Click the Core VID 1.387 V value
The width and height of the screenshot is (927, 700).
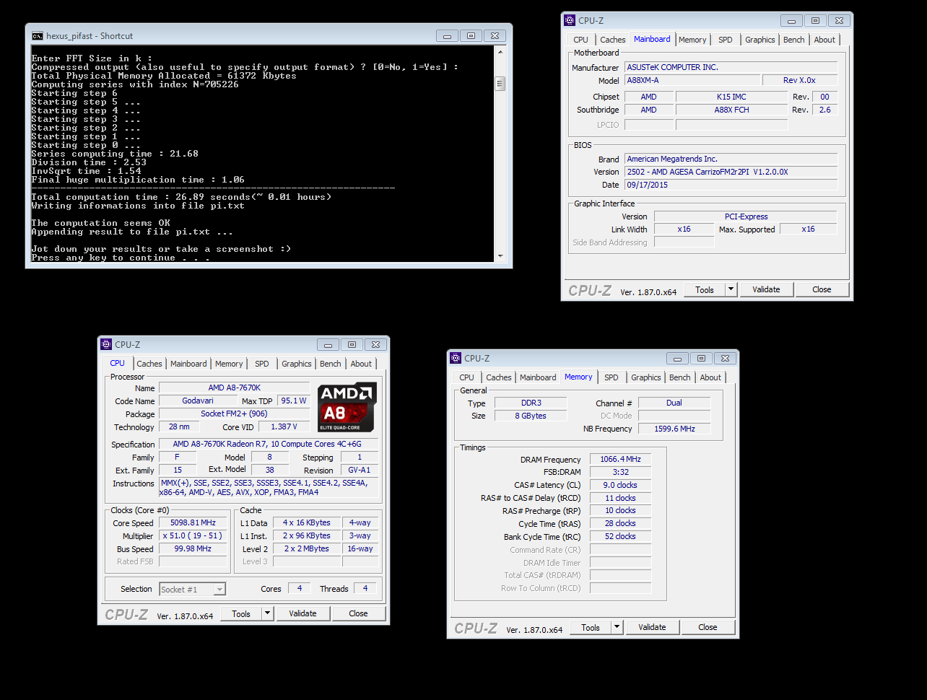pyautogui.click(x=284, y=426)
